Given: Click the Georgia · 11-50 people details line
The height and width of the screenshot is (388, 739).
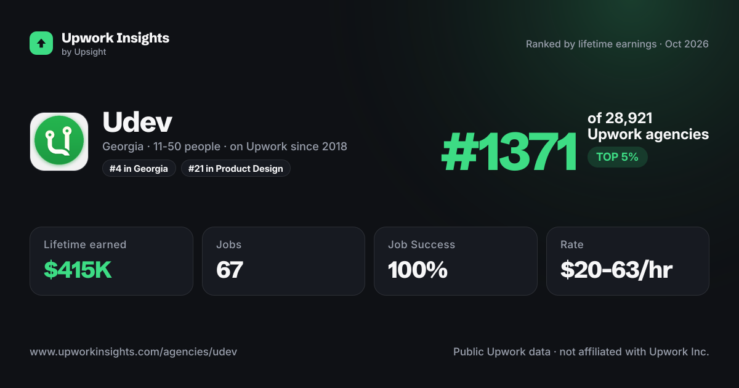Looking at the screenshot, I should [x=225, y=147].
